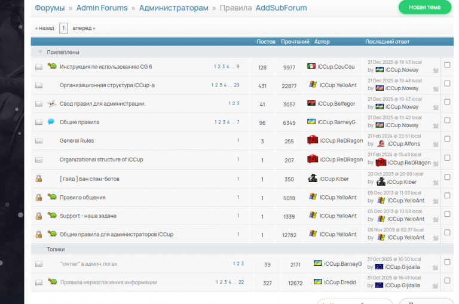Screen dimensions: 459x304
Task: Click the turtle icon beside Правила общения
Action: pos(52,196)
